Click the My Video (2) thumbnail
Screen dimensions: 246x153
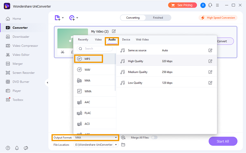[x=73, y=39]
